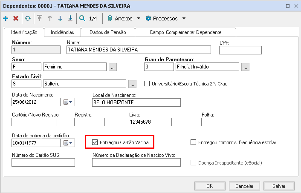Click Declaração de Nascido Vivo number field
The width and height of the screenshot is (301, 193).
tap(136, 162)
